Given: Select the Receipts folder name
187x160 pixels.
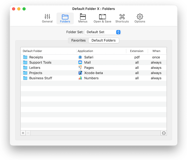Looking at the screenshot, I should click(x=36, y=57).
